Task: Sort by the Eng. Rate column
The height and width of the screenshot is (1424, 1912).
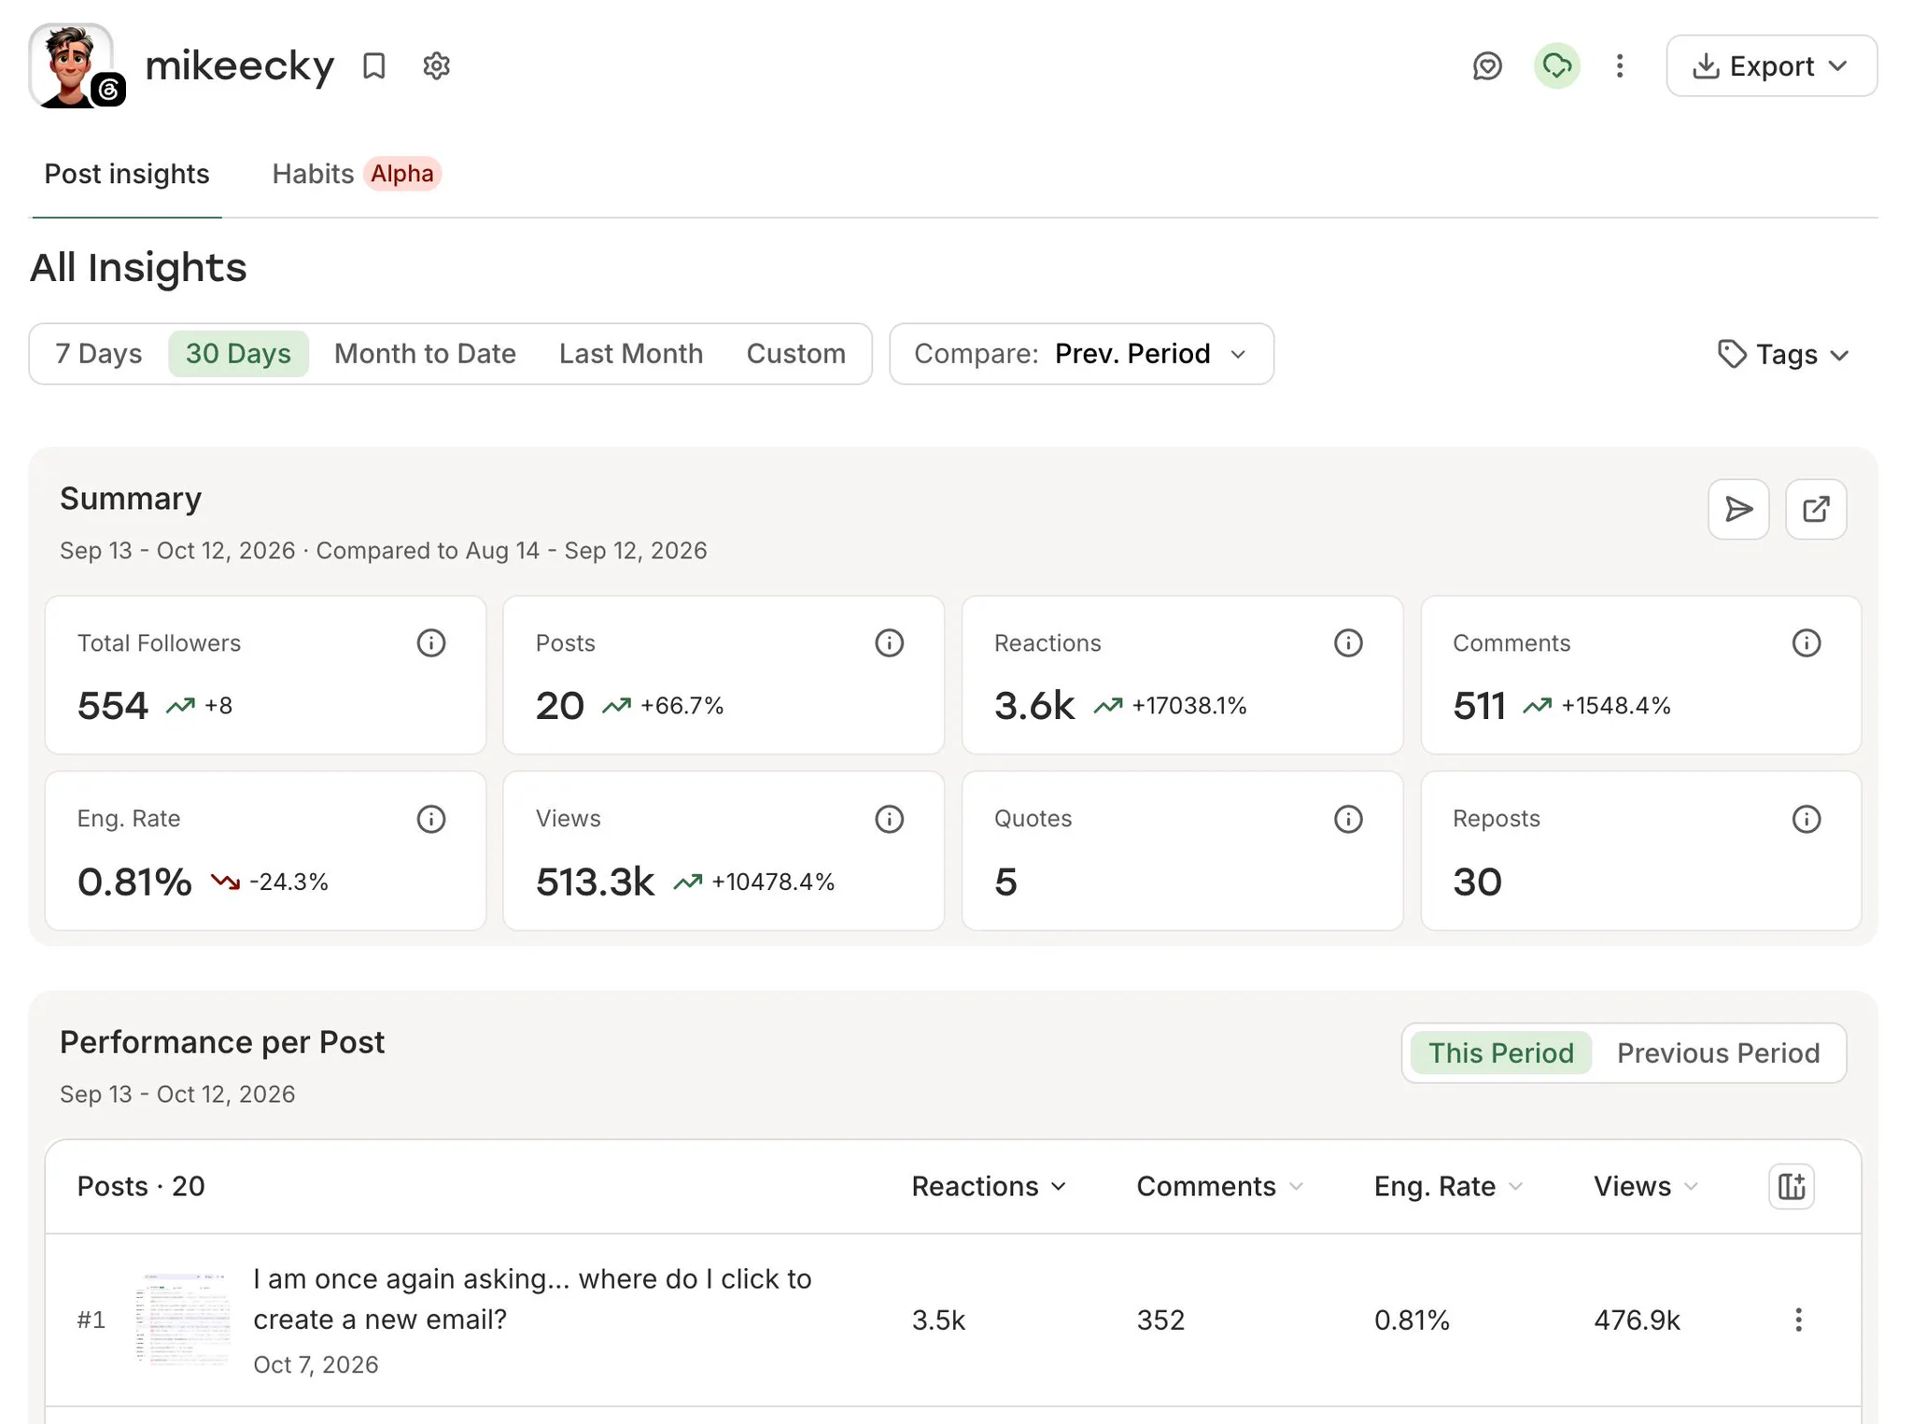Action: click(1448, 1186)
